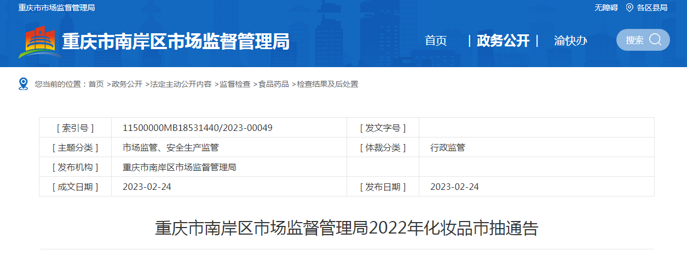This screenshot has width=687, height=257.
Task: Open 各区县局 district bureaus link
Action: click(652, 8)
